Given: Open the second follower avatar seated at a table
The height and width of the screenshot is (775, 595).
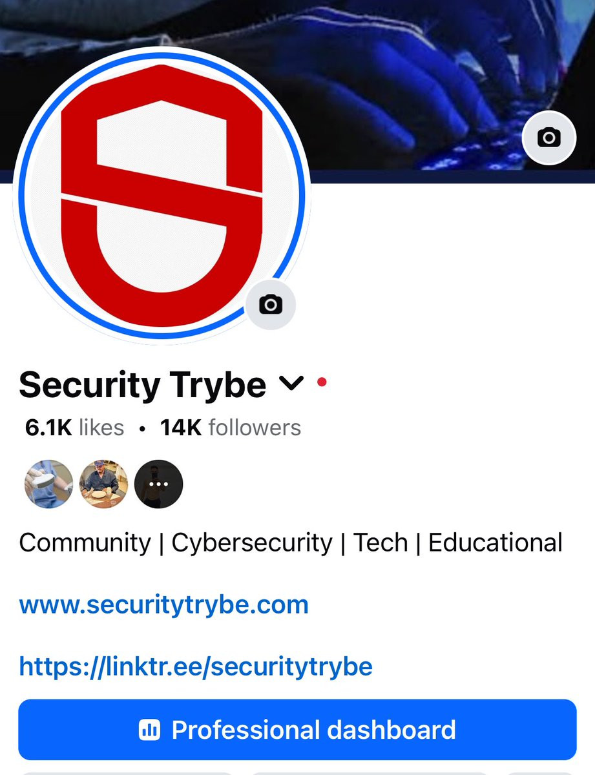Looking at the screenshot, I should pyautogui.click(x=104, y=484).
